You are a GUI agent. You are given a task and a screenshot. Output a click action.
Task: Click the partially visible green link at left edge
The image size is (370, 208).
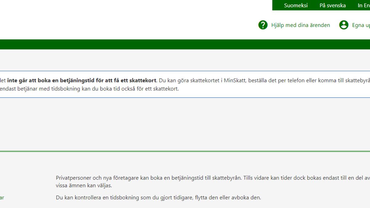(2, 198)
